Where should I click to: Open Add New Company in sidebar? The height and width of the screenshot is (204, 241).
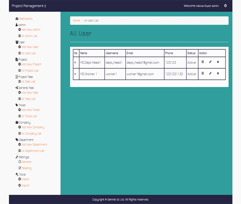33,127
